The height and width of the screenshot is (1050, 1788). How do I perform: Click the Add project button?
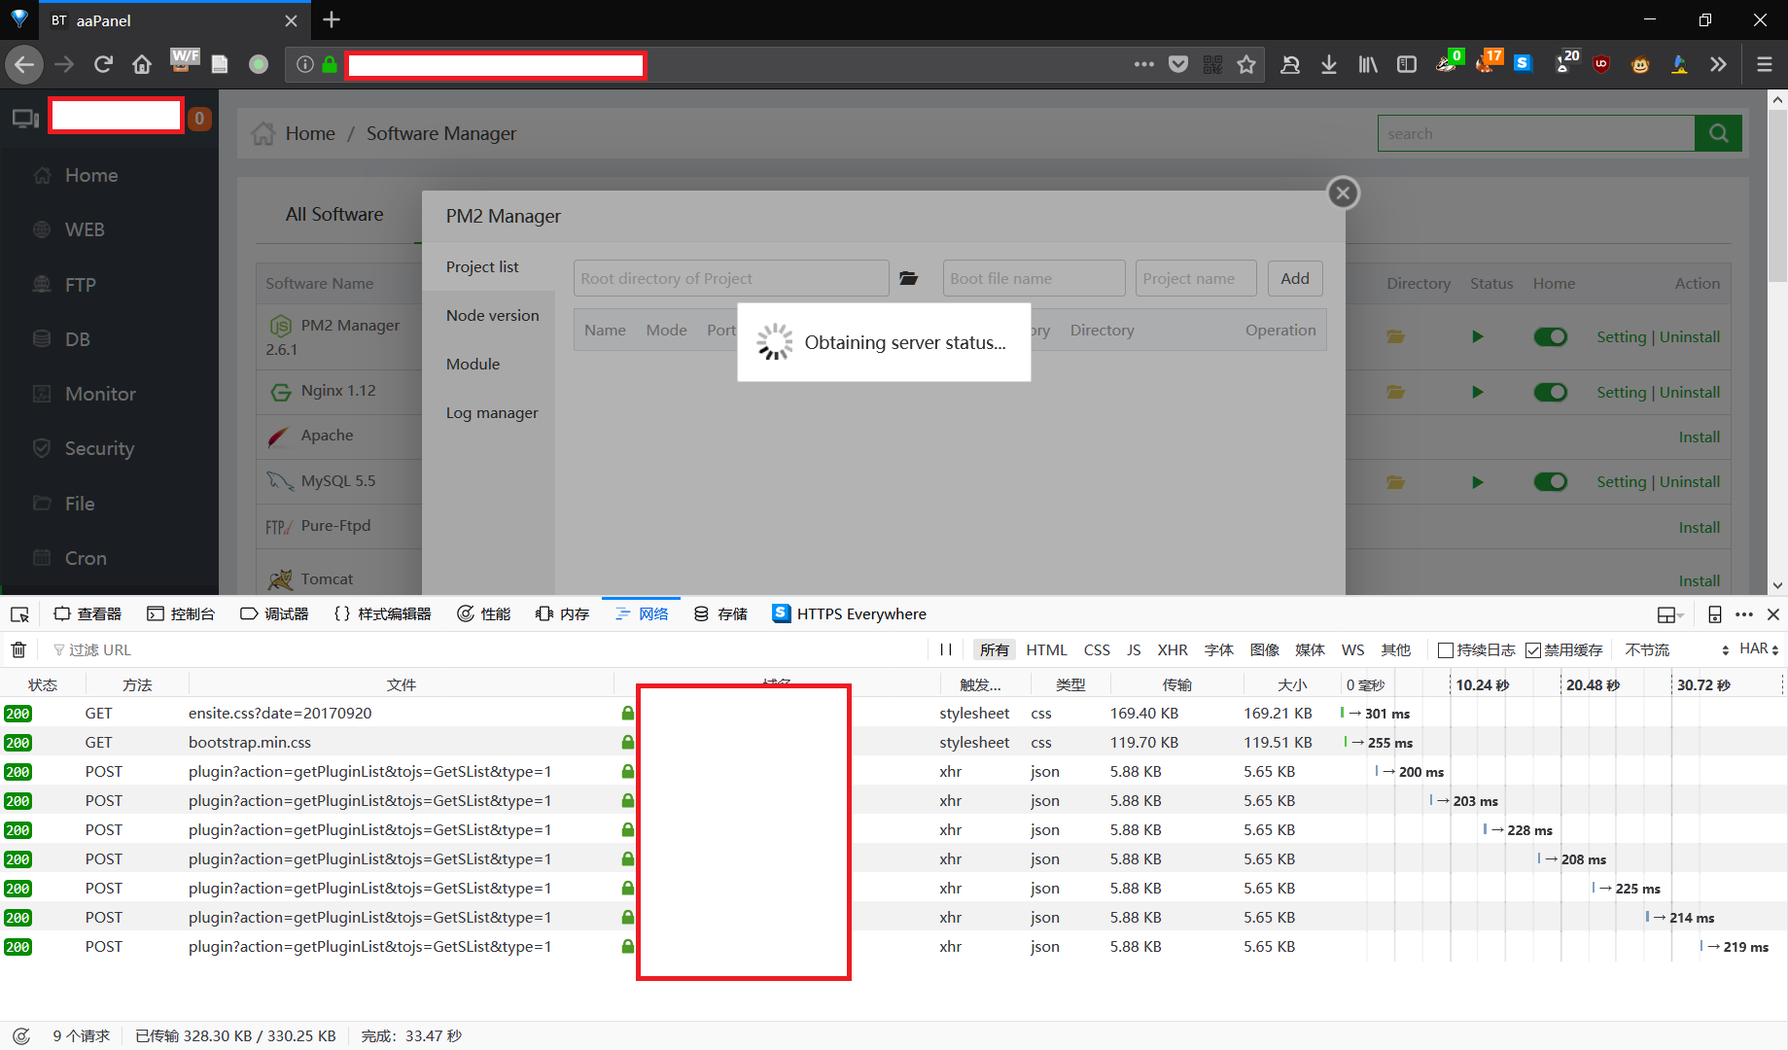click(1294, 278)
